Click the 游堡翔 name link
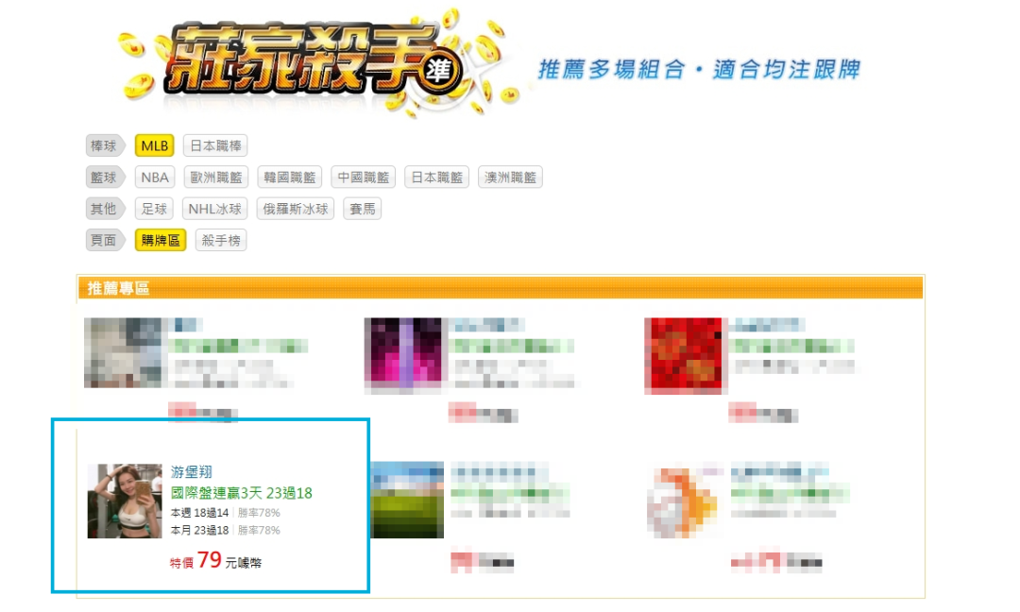 (x=191, y=471)
